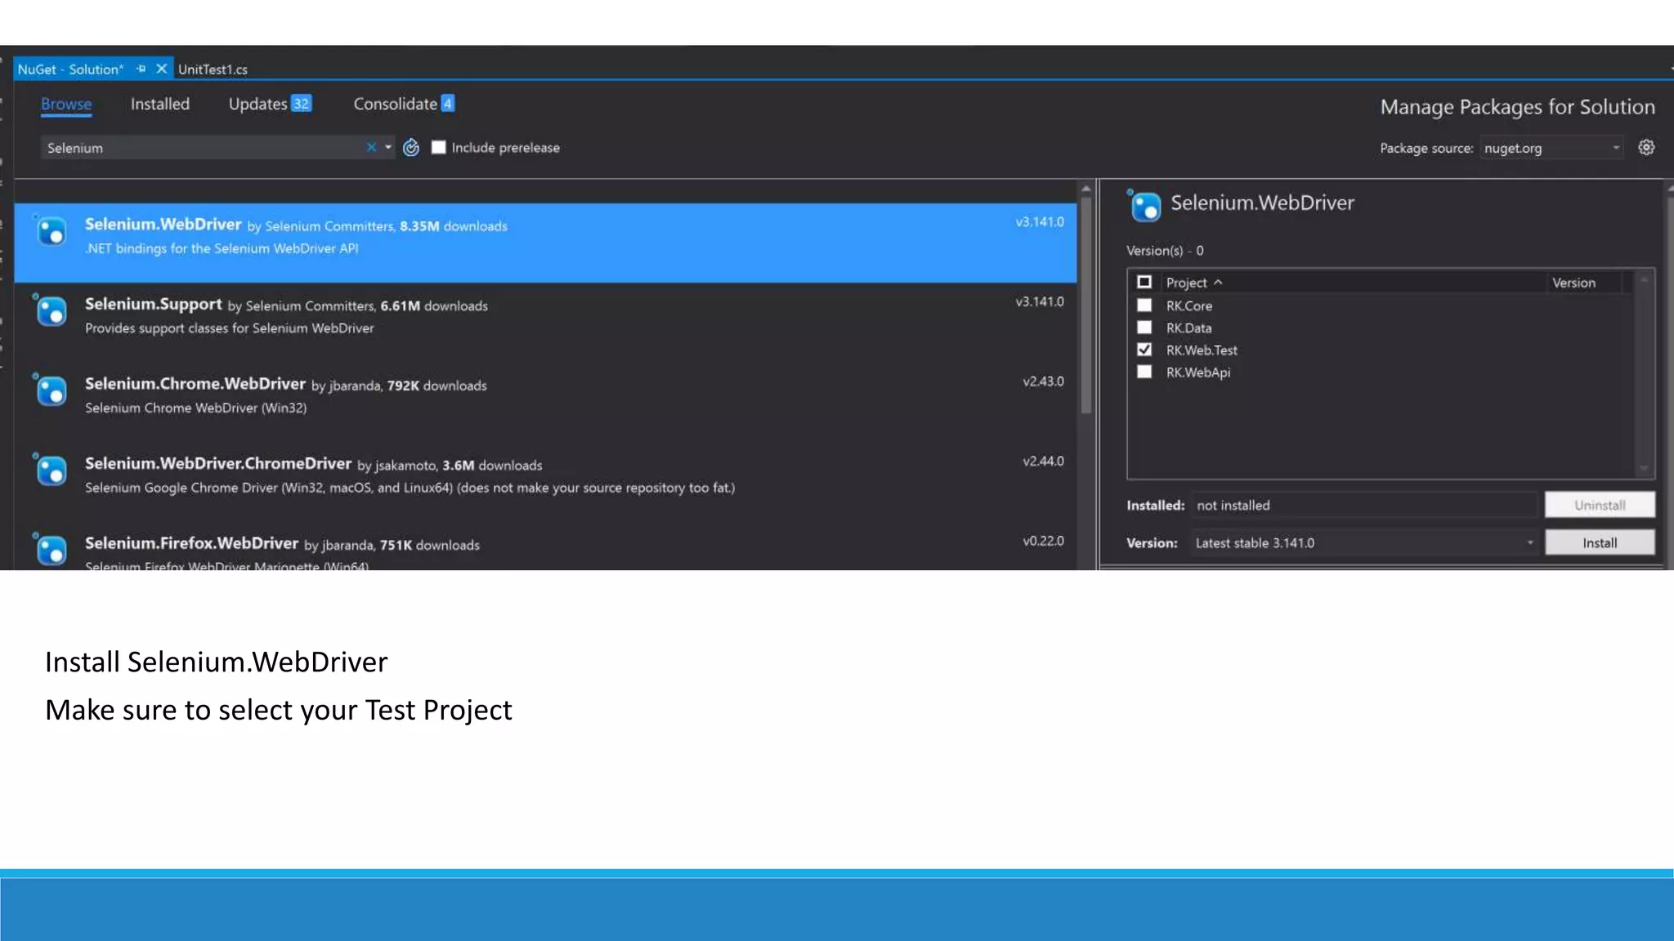The height and width of the screenshot is (941, 1674).
Task: Open the Updates tab
Action: click(x=270, y=104)
